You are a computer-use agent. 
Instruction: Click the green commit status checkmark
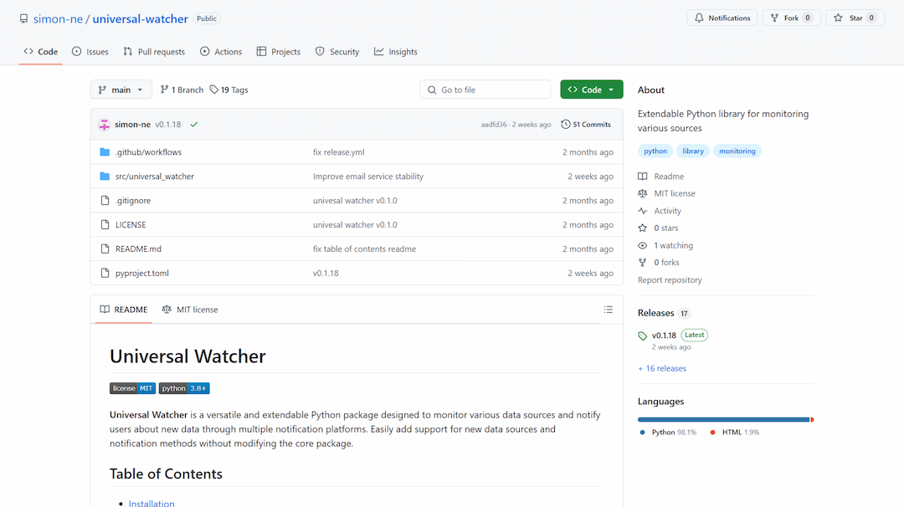click(194, 125)
